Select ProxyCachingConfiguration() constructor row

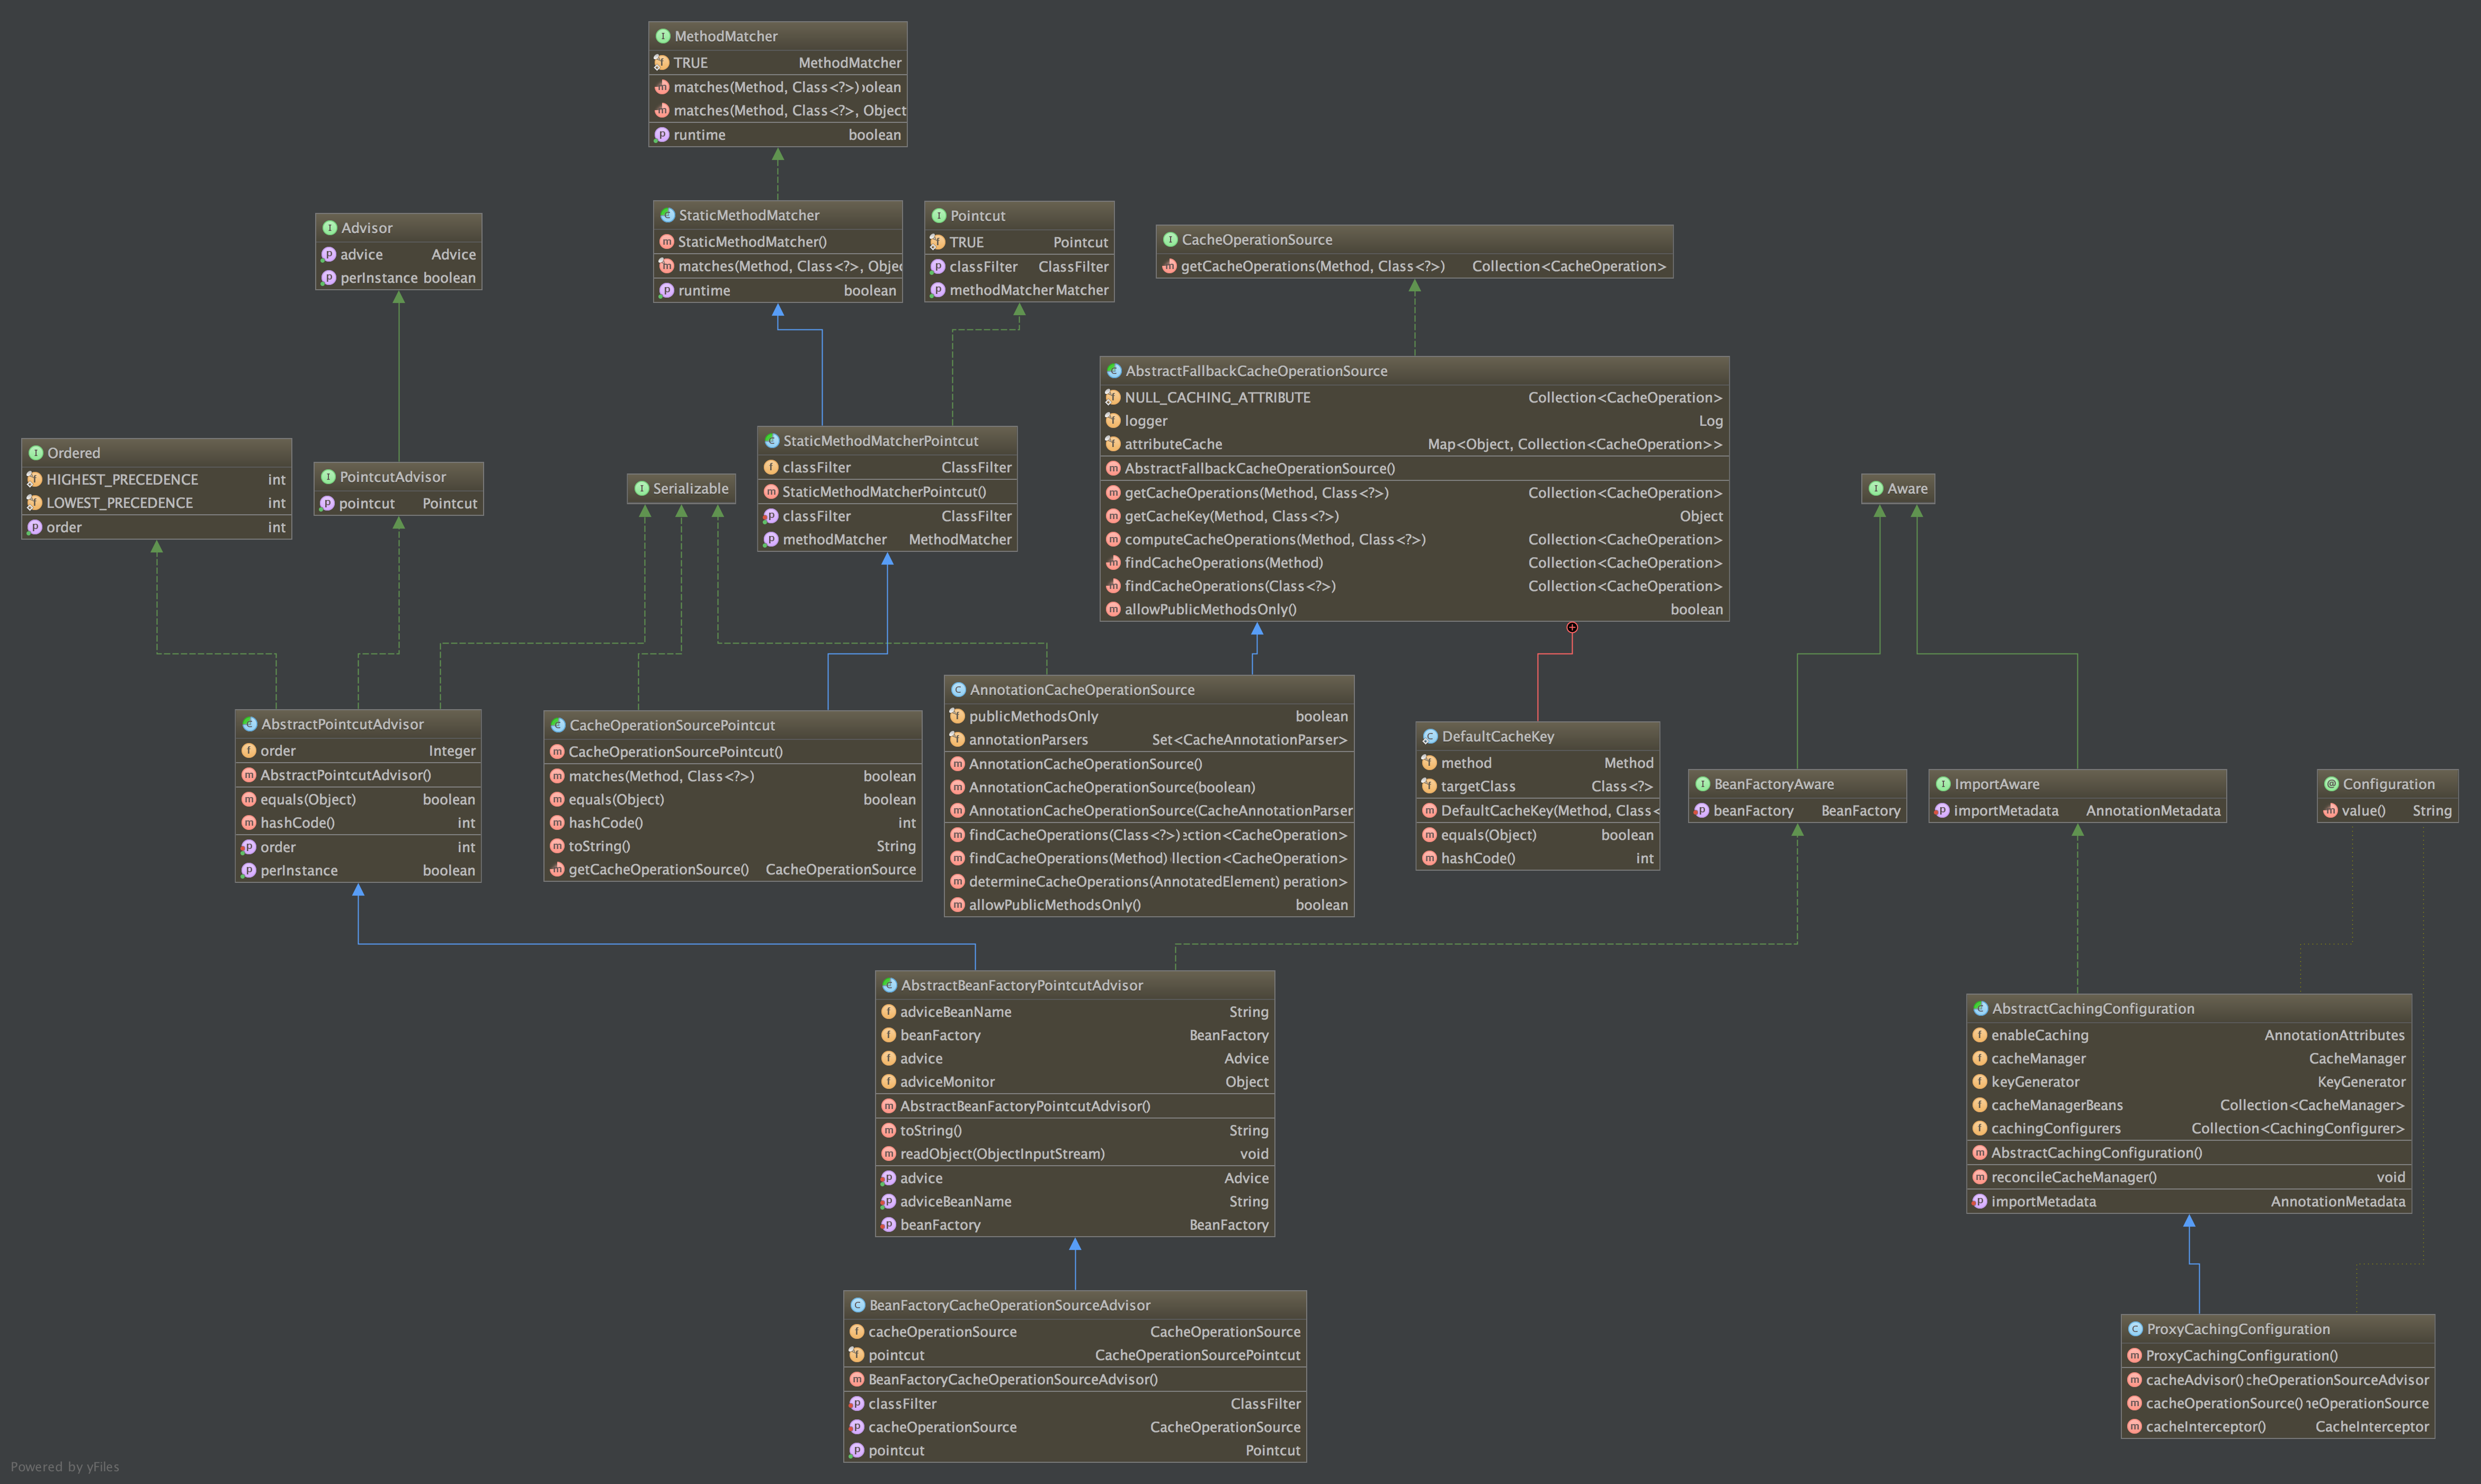[2277, 1356]
